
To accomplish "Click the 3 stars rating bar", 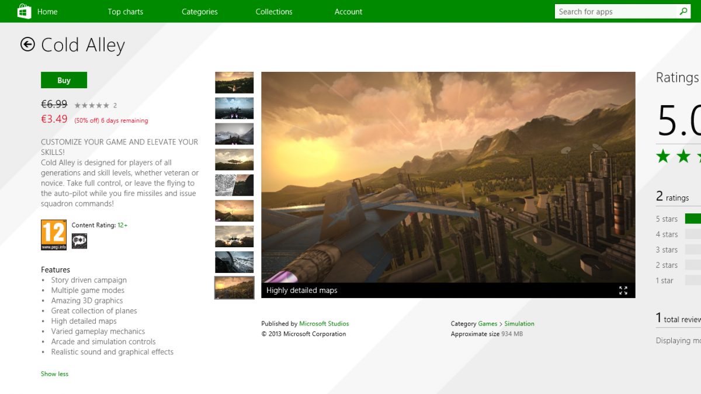I will tap(693, 250).
